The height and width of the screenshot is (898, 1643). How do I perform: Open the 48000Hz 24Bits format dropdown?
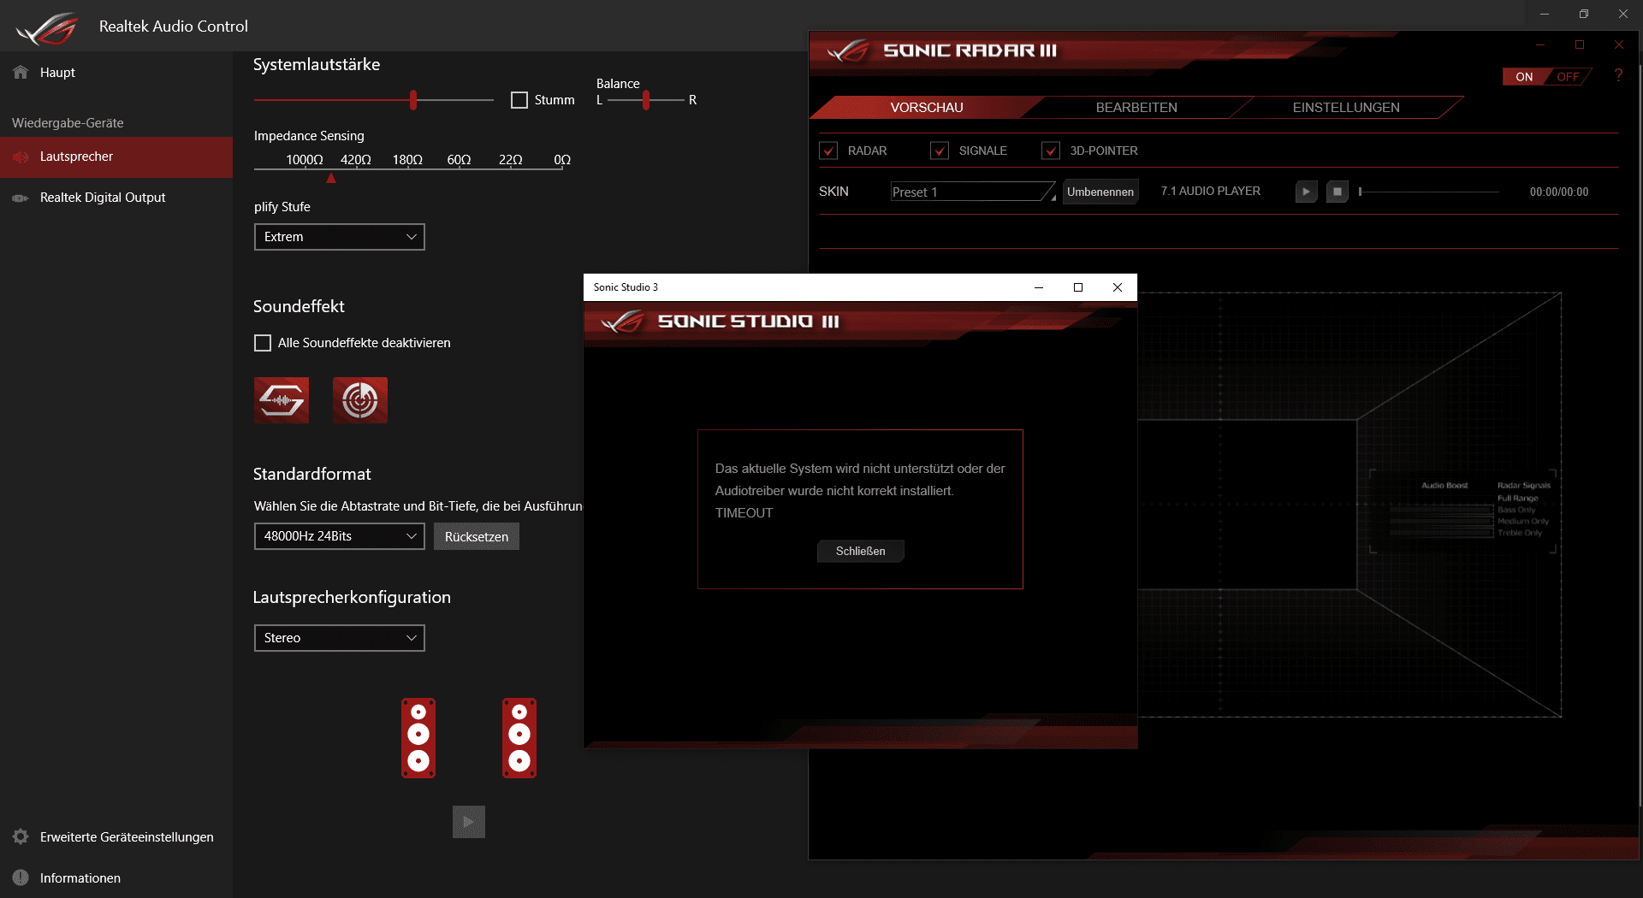pyautogui.click(x=340, y=536)
